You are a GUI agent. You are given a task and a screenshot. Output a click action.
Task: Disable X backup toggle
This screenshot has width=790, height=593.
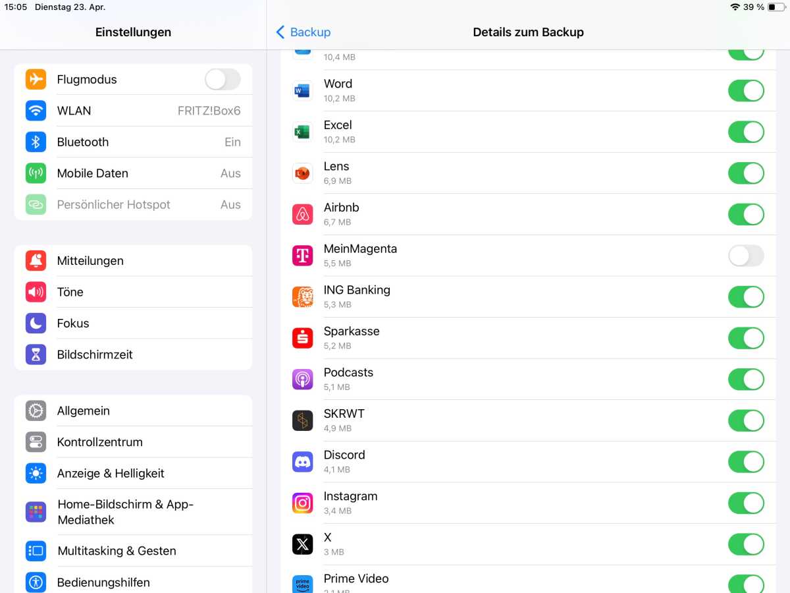pos(746,544)
